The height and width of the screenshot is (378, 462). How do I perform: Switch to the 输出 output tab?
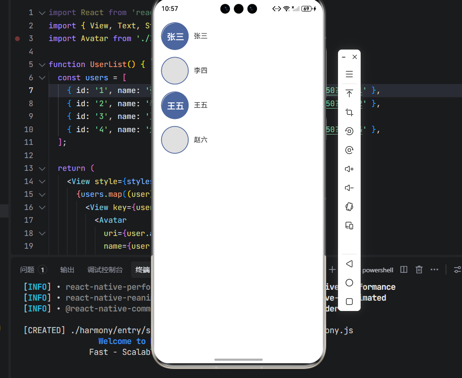[67, 270]
